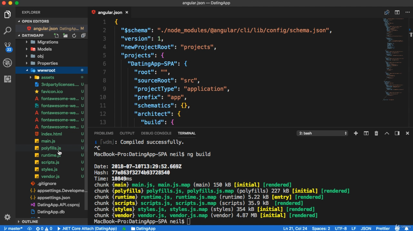Image resolution: width=413 pixels, height=231 pixels.
Task: Open the Extensions view in activity bar
Action: 7,79
